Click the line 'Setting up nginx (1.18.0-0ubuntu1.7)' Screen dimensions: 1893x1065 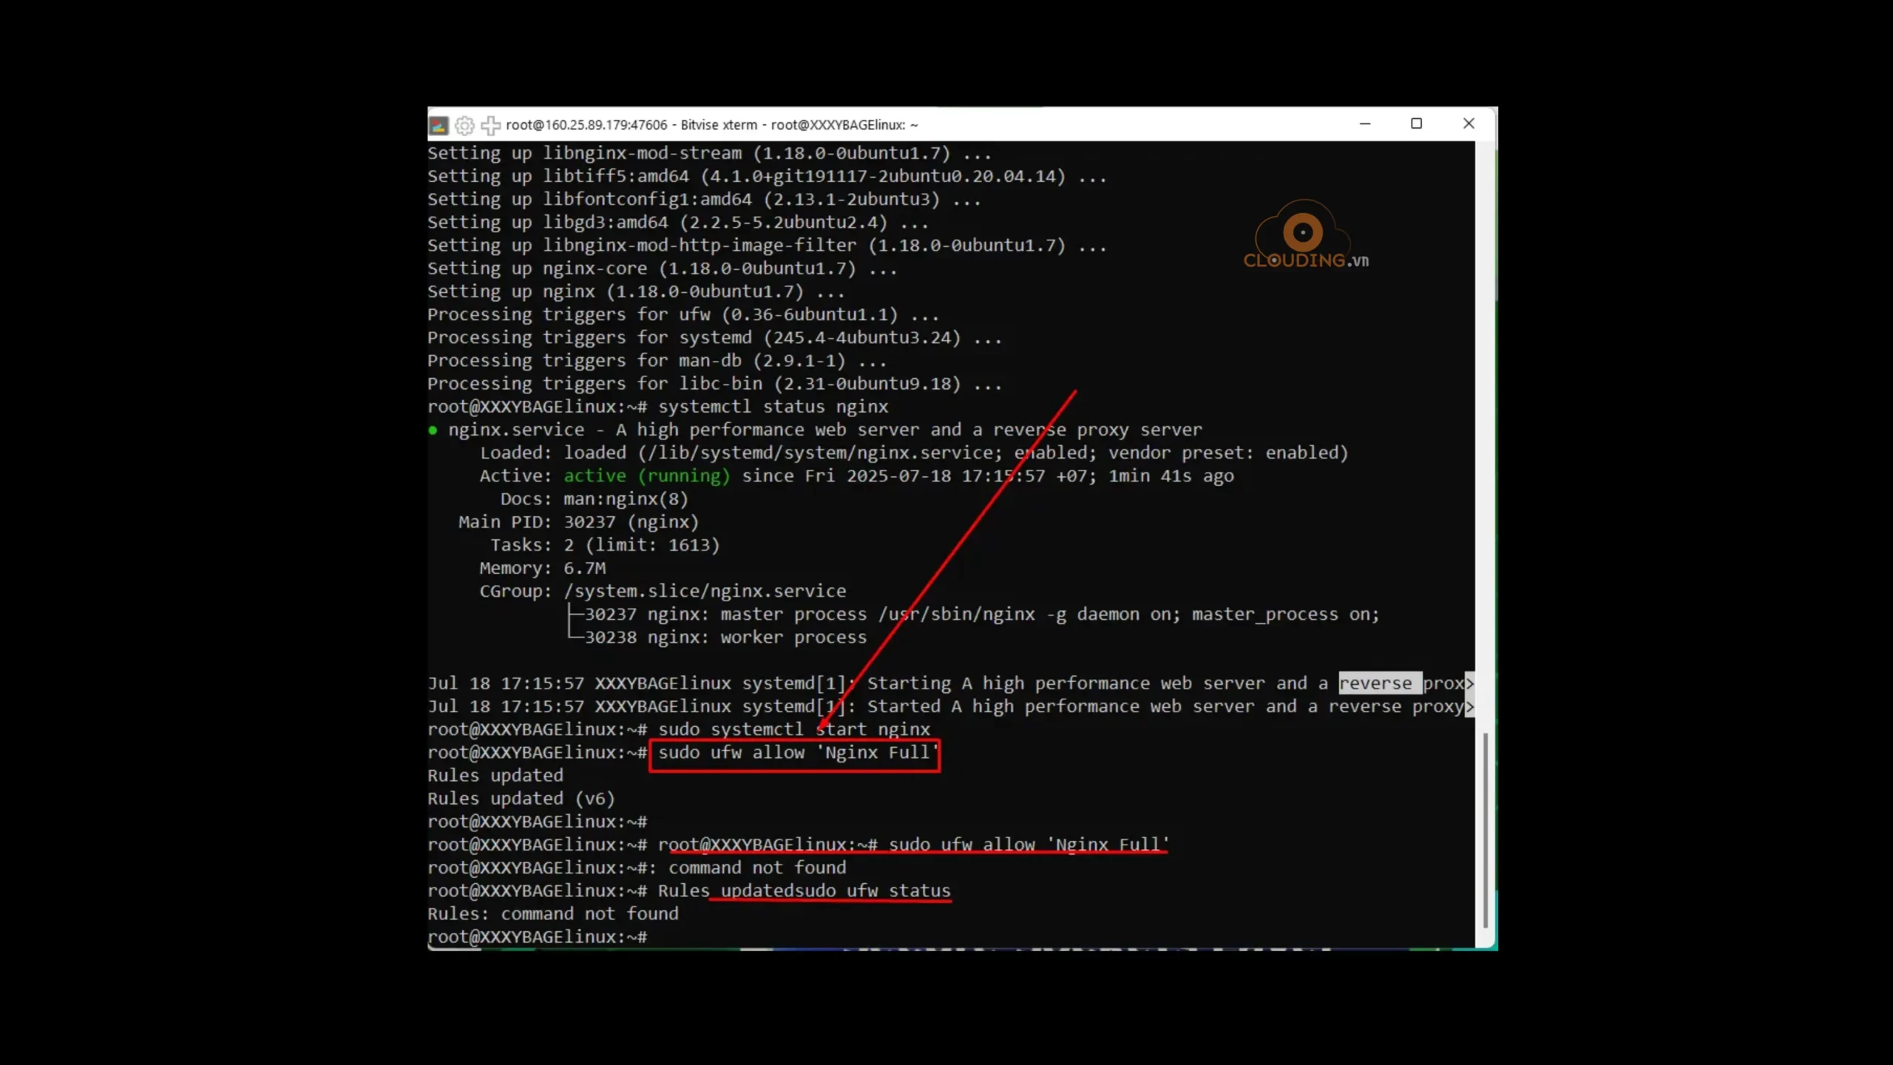(x=636, y=291)
